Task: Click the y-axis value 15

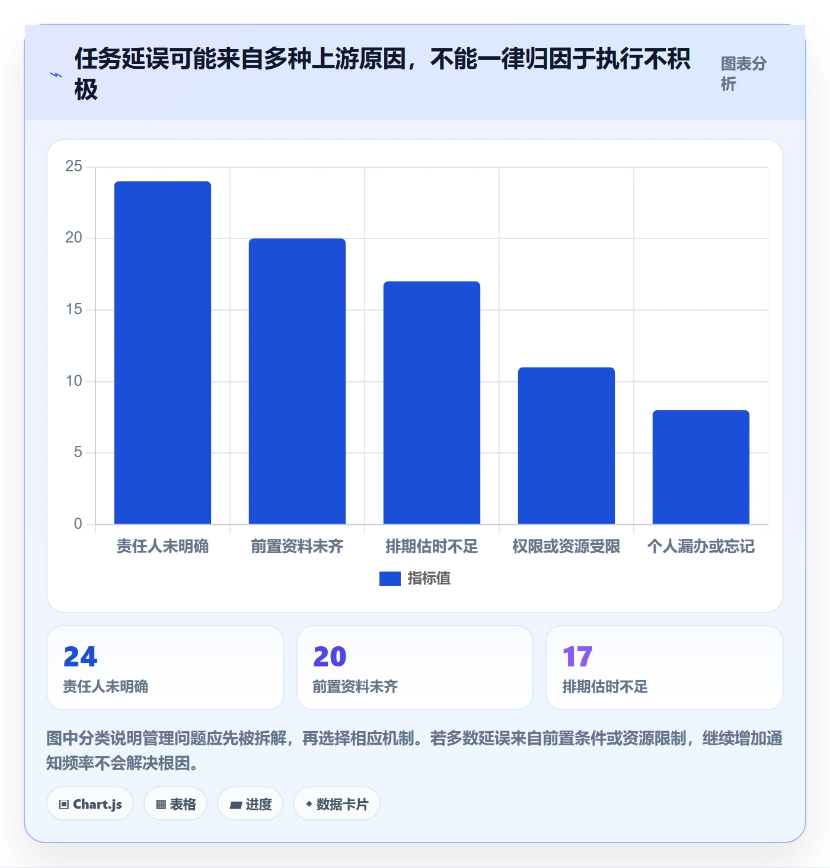Action: pos(74,309)
